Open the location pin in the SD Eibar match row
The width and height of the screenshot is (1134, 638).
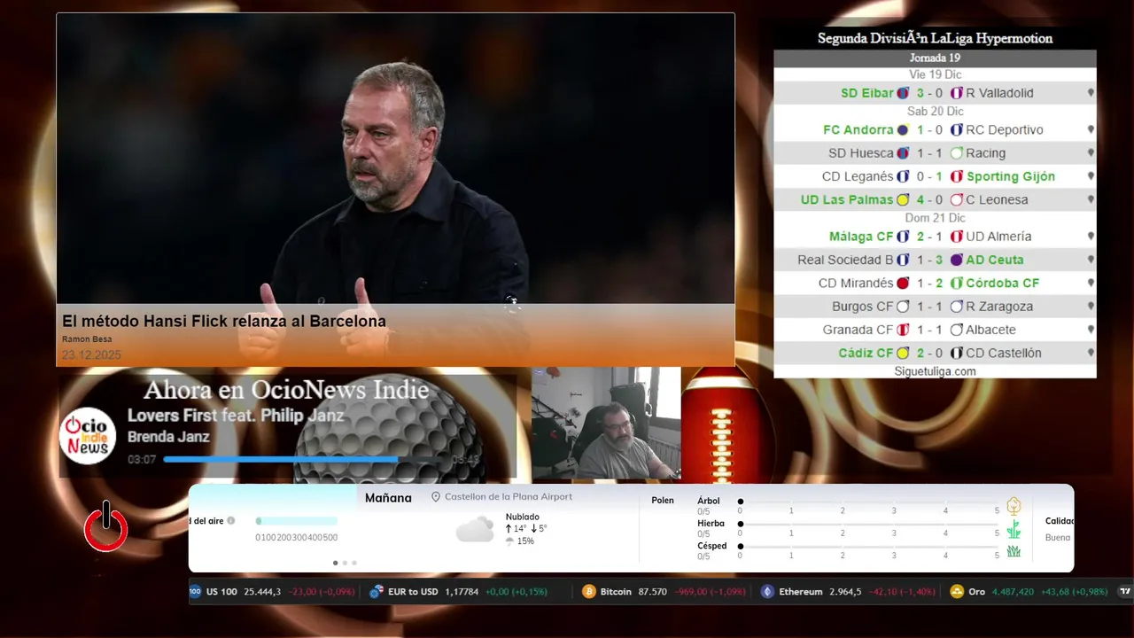click(1091, 93)
